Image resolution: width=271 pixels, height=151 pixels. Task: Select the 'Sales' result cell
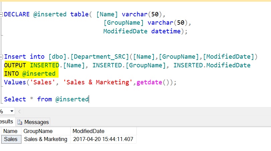[11, 139]
